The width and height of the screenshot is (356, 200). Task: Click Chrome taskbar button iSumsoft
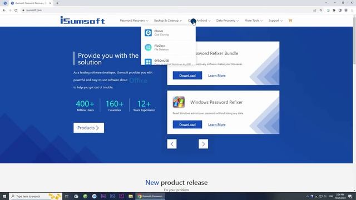coord(150,196)
